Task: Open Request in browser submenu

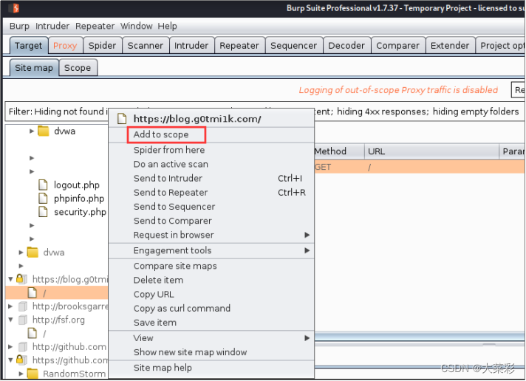Action: (x=211, y=235)
